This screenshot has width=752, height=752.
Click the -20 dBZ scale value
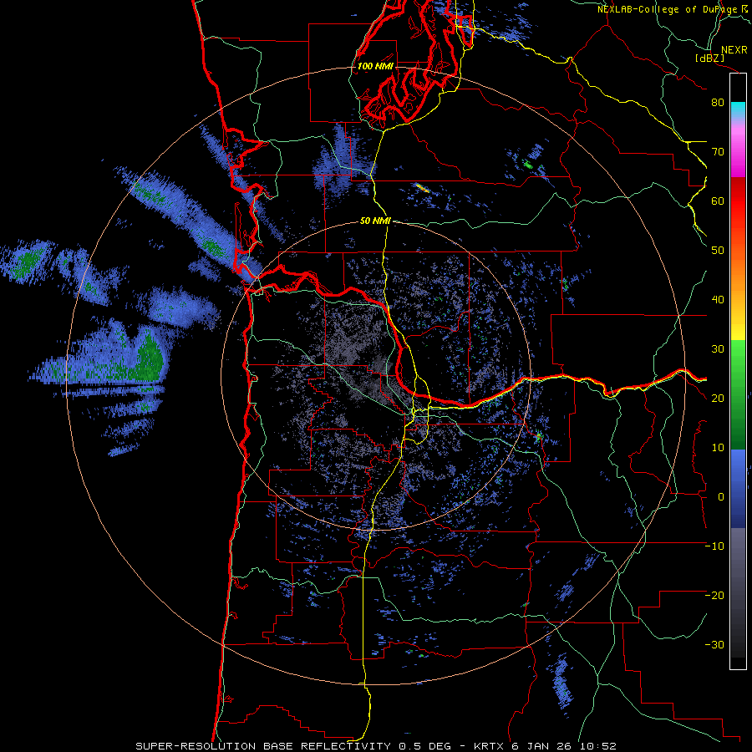714,595
